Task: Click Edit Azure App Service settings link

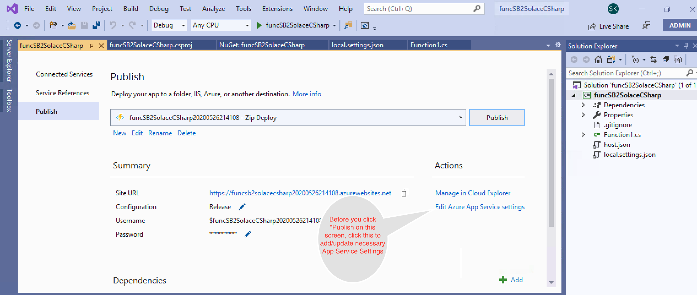Action: click(x=480, y=207)
